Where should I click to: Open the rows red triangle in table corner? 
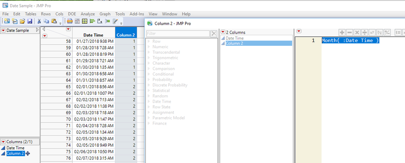pos(45,36)
